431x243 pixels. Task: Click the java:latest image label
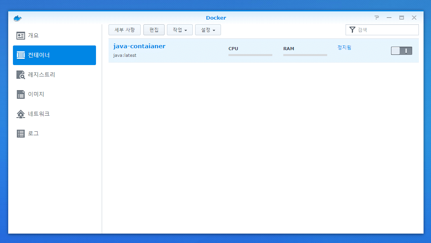(125, 55)
